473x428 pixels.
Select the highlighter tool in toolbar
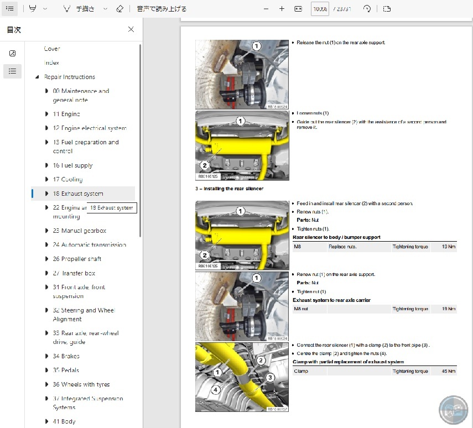[x=33, y=9]
